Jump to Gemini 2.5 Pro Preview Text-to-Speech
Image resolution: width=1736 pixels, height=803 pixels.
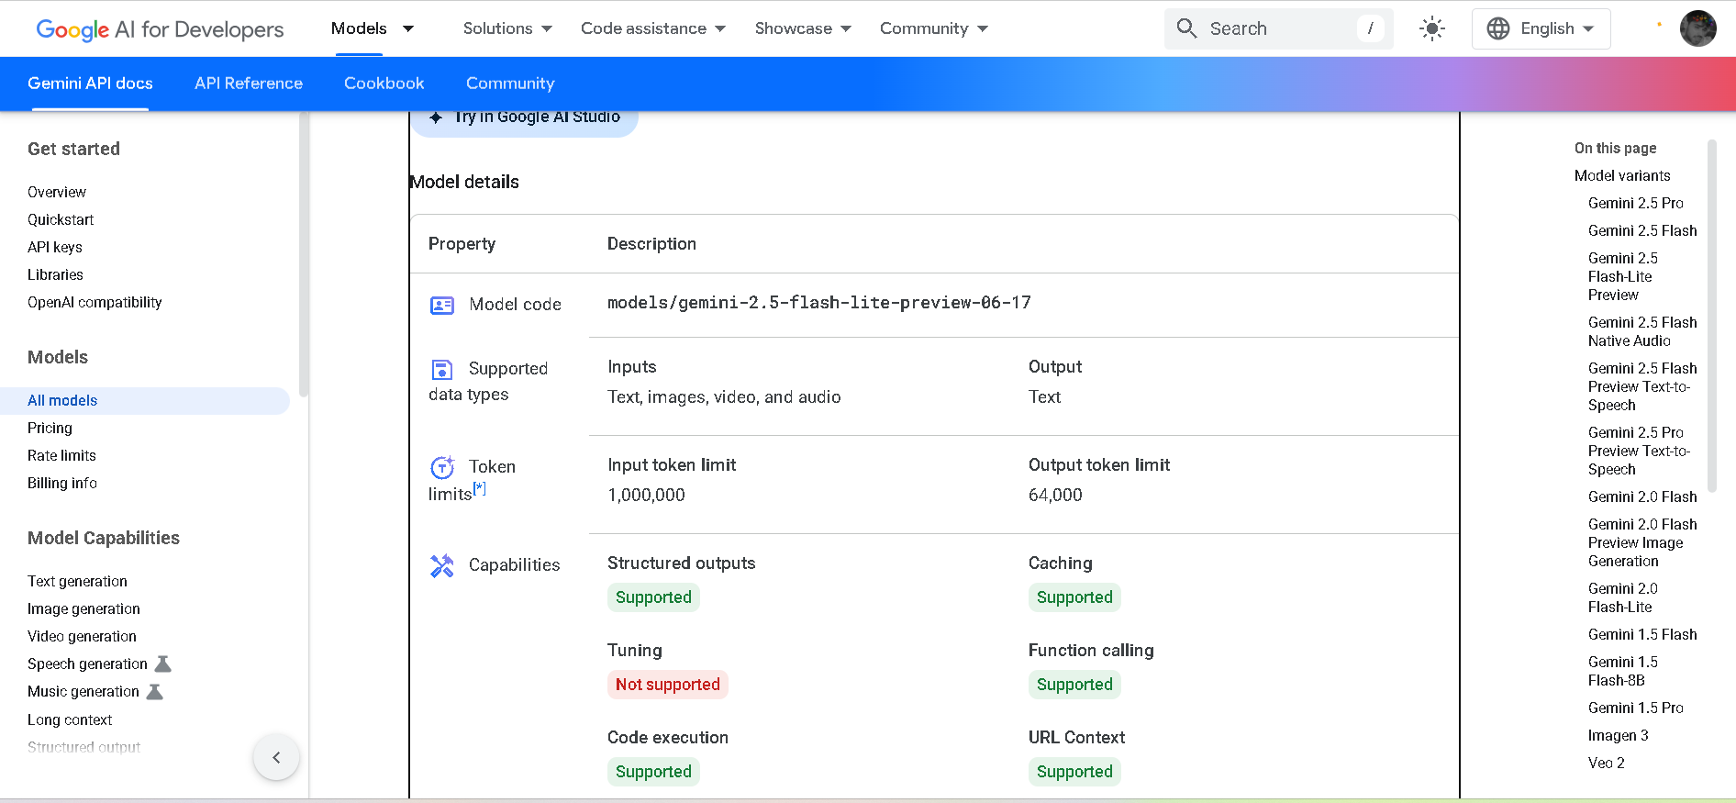tap(1639, 451)
